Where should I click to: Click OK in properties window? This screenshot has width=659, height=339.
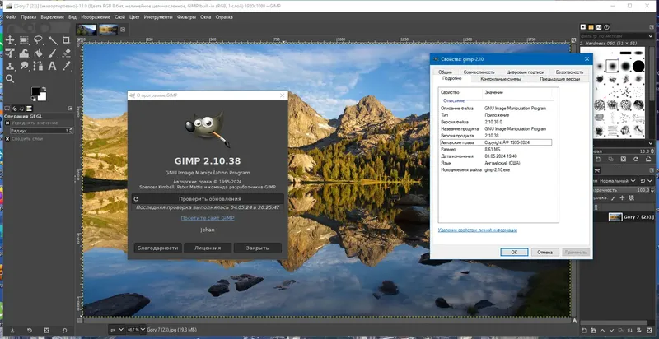[x=514, y=252]
